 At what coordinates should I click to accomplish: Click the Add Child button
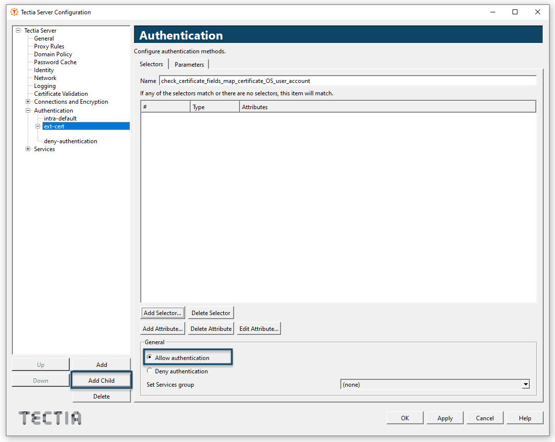(102, 380)
